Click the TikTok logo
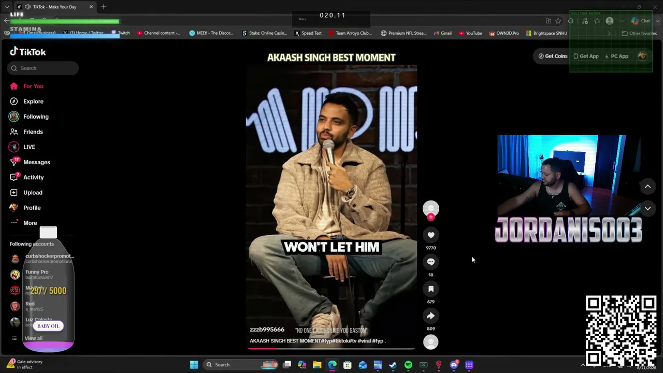Viewport: 663px width, 373px height. coord(28,51)
